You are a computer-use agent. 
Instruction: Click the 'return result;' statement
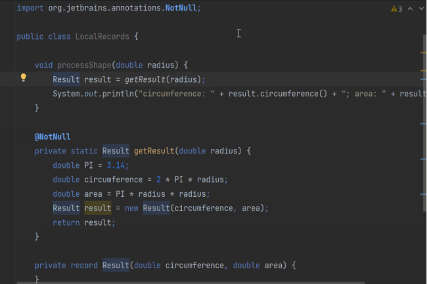[x=83, y=222]
